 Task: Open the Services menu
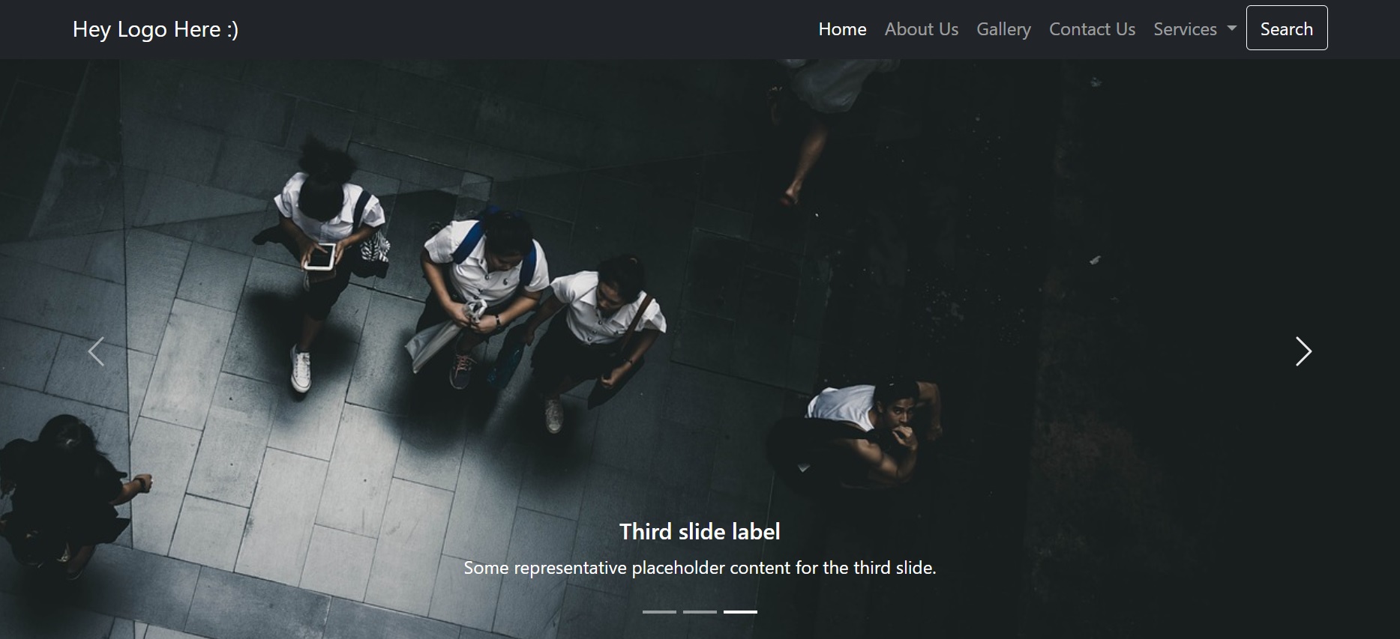(x=1195, y=29)
